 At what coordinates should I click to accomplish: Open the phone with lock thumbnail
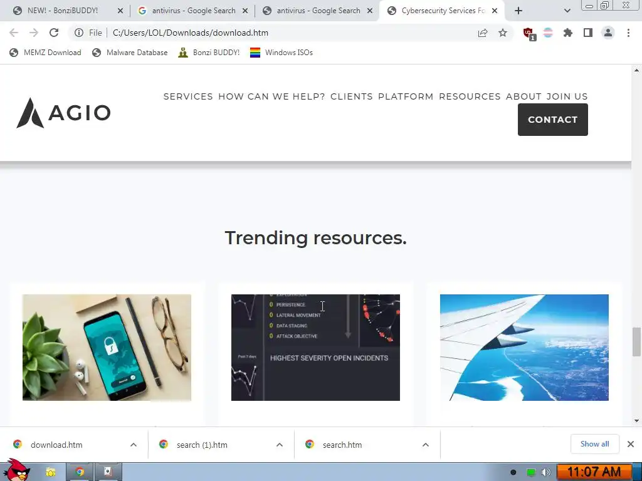click(107, 348)
